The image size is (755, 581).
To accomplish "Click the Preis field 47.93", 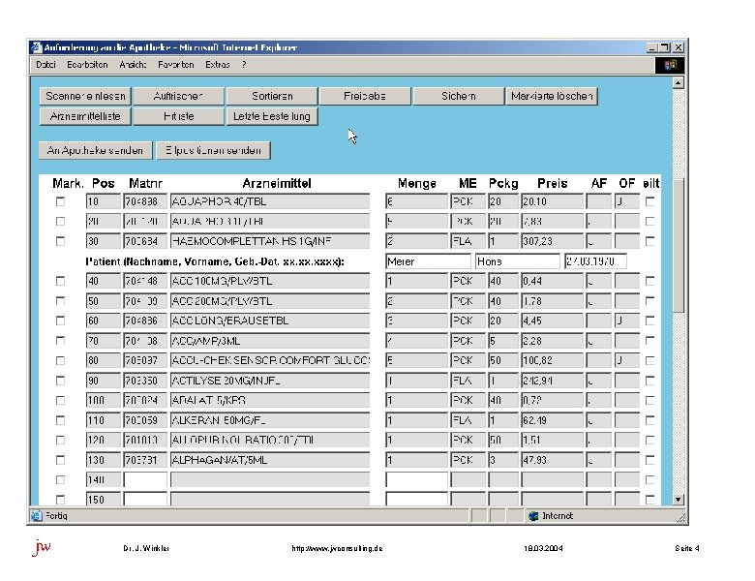I will point(552,460).
